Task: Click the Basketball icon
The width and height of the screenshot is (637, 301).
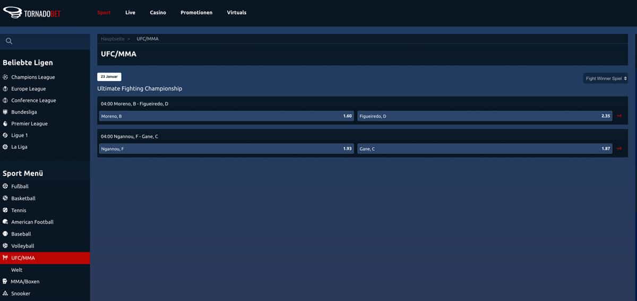Action: pyautogui.click(x=5, y=198)
